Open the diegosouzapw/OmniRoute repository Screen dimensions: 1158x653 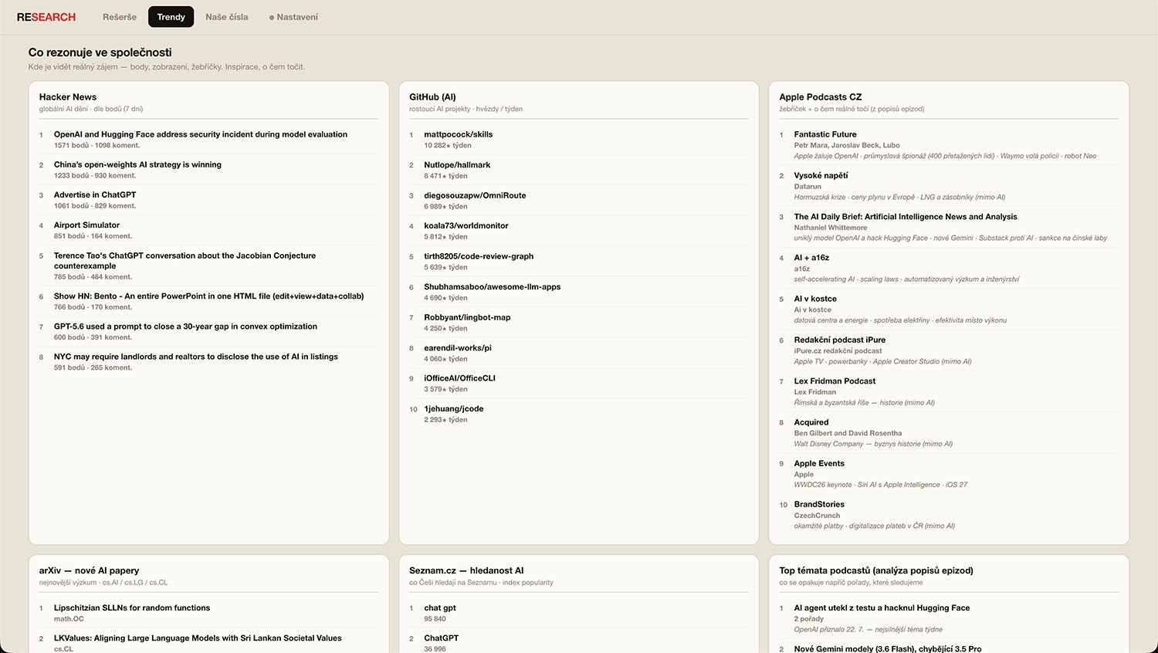click(x=475, y=195)
